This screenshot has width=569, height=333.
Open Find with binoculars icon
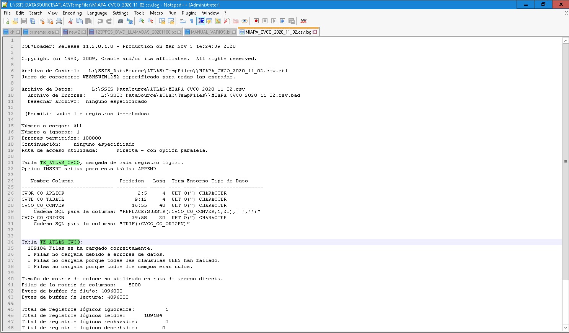121,21
